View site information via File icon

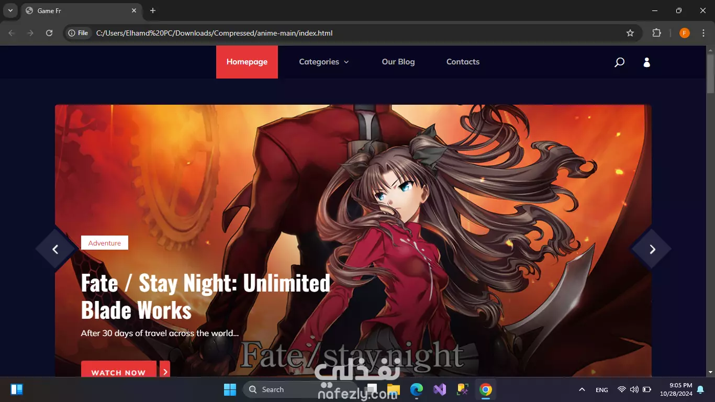pos(78,33)
